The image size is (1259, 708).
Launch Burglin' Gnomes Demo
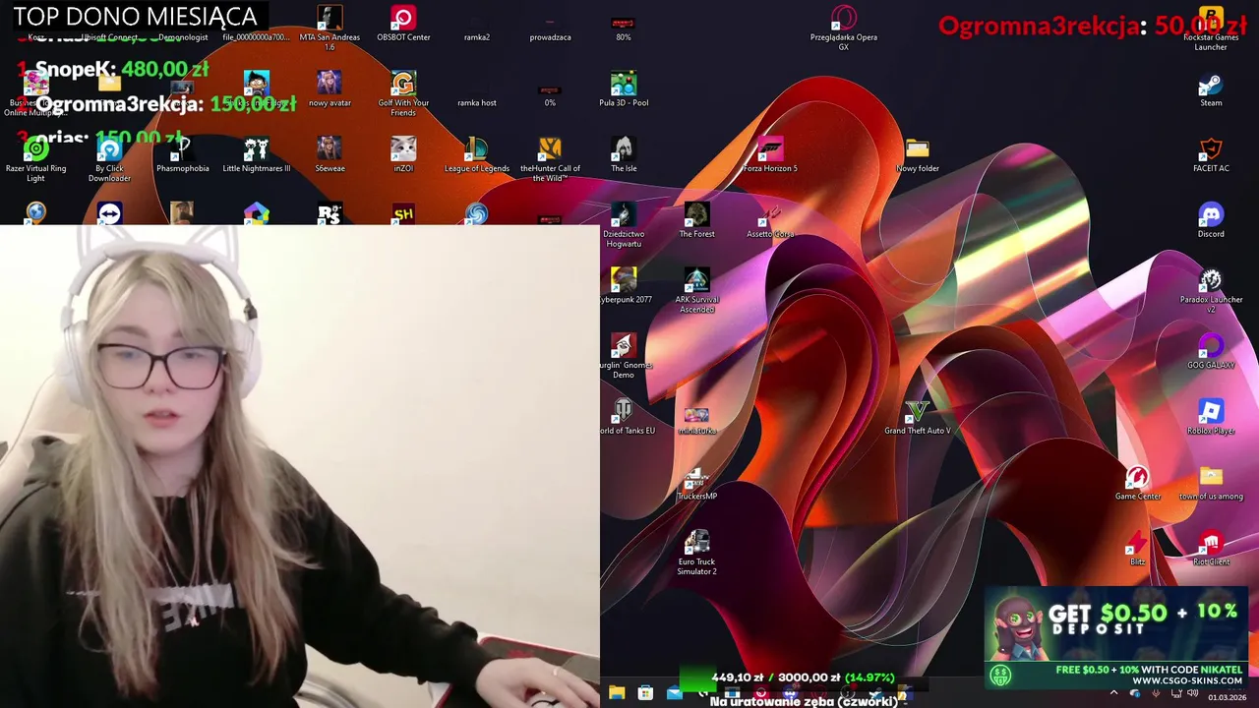point(626,356)
